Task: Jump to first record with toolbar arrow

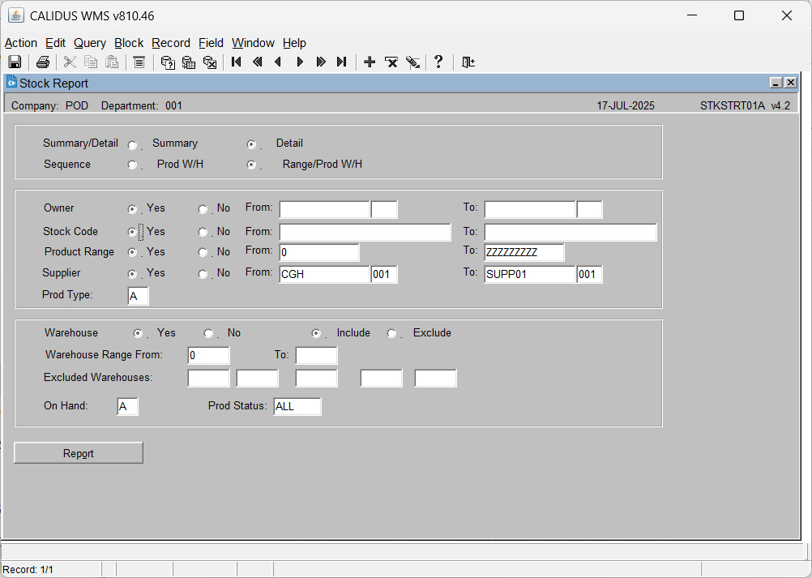Action: [x=236, y=62]
